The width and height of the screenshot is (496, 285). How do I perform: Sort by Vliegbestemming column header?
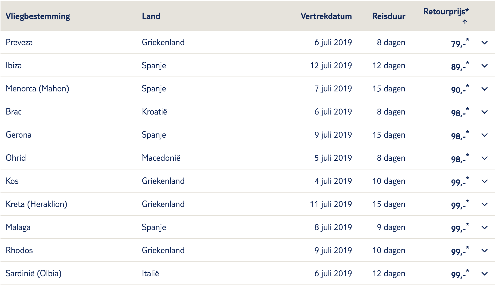click(x=38, y=16)
